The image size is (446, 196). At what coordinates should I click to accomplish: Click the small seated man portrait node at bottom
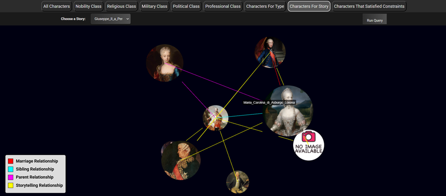point(238,182)
